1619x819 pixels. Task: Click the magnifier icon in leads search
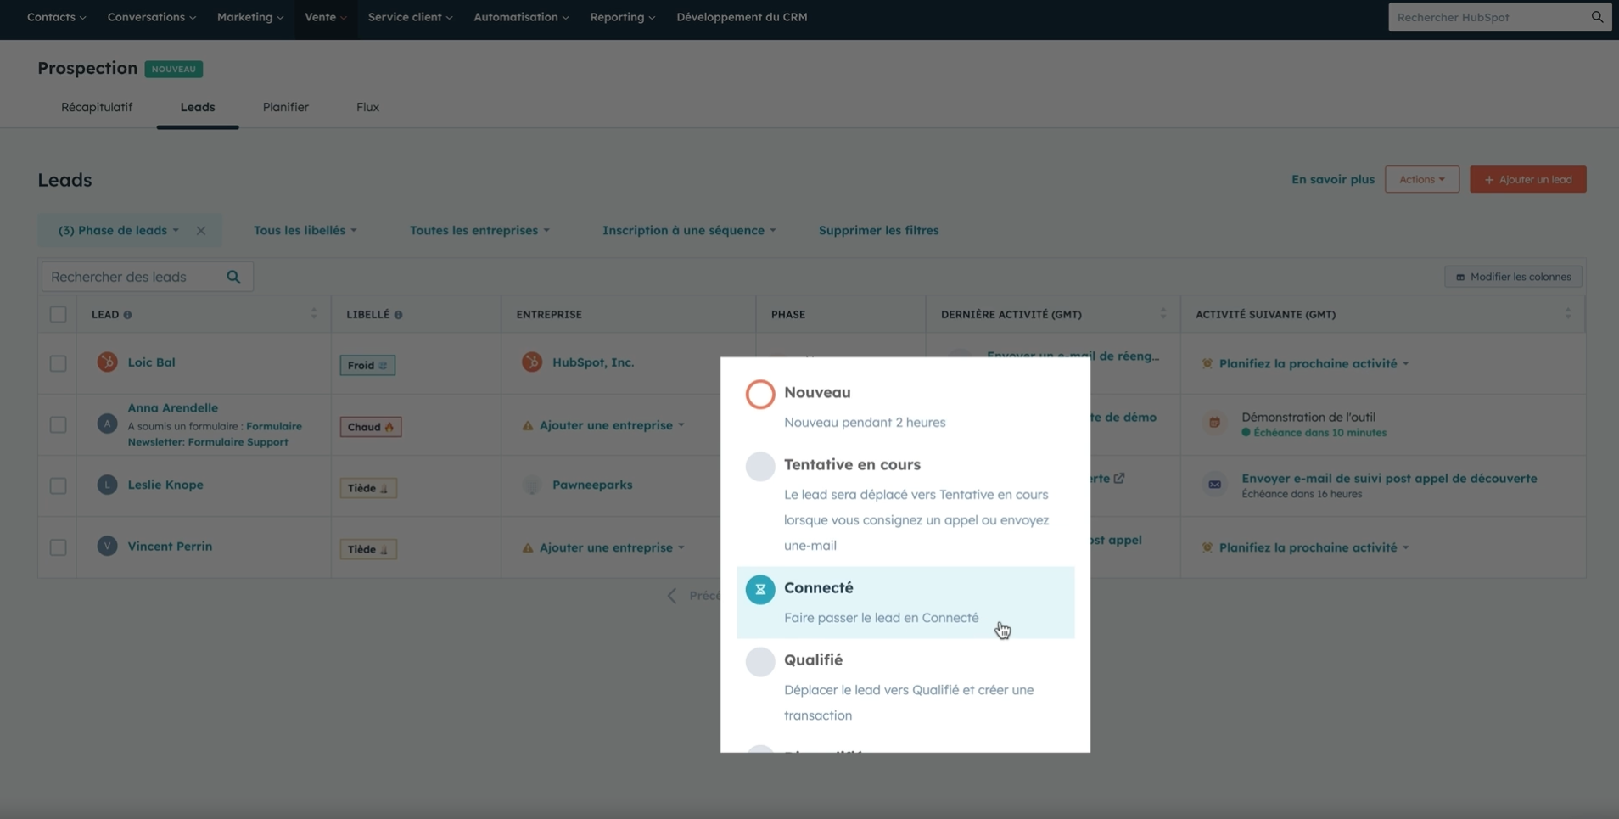coord(233,277)
